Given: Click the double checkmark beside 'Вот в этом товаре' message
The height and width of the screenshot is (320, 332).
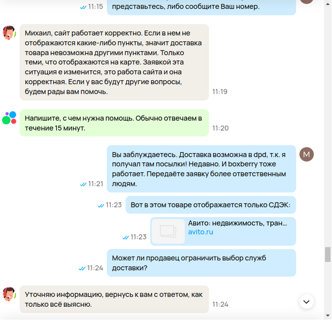Looking at the screenshot, I should [101, 206].
